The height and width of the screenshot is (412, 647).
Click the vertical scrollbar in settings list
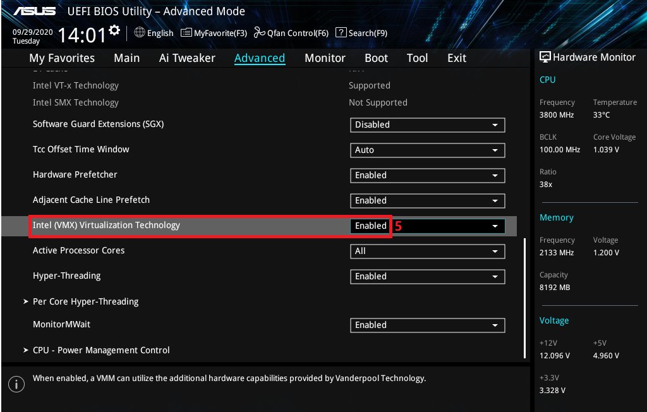[x=524, y=297]
